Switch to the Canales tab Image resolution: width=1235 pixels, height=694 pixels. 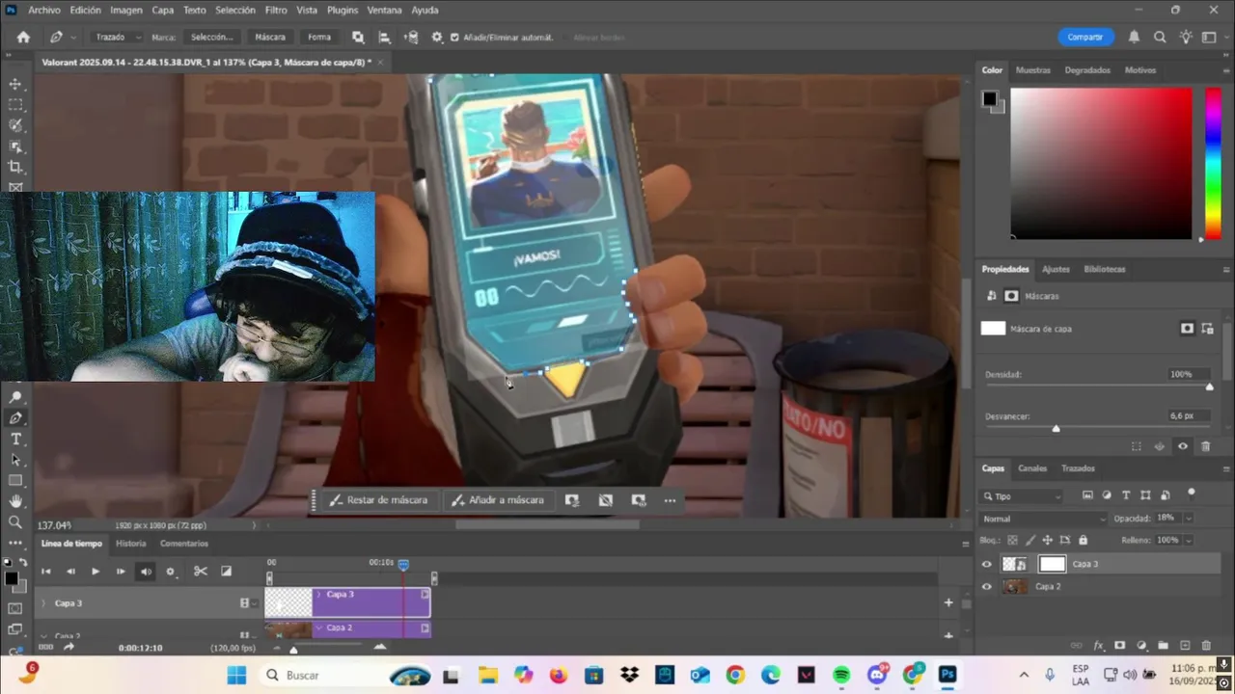tap(1032, 468)
